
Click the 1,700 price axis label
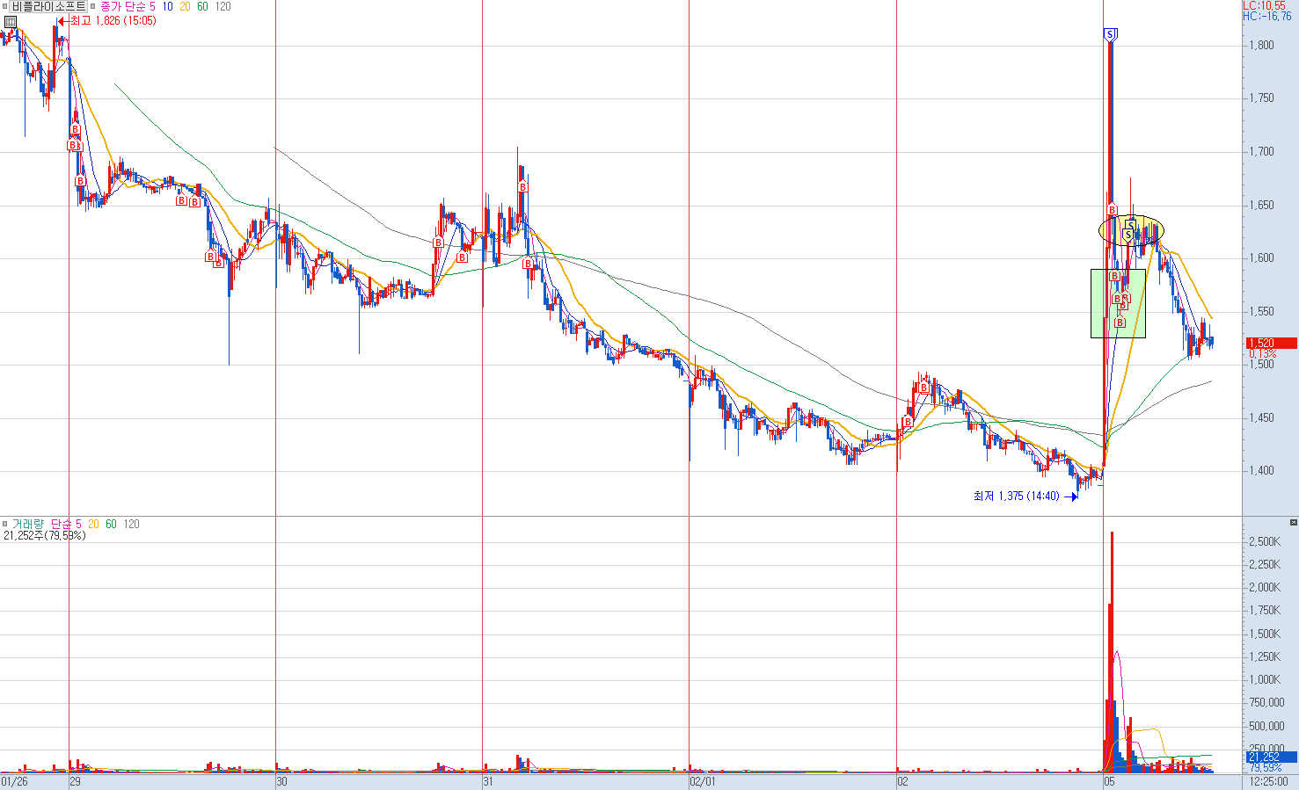1262,151
